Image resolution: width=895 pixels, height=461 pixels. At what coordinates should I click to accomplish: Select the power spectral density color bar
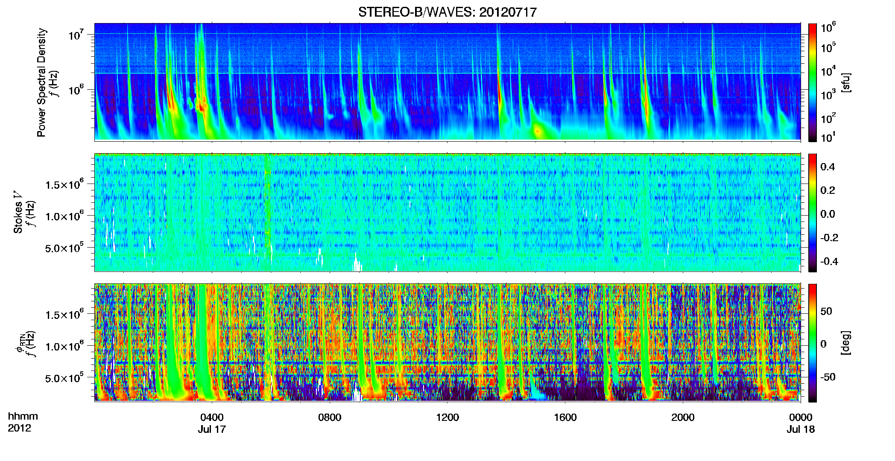click(x=813, y=82)
